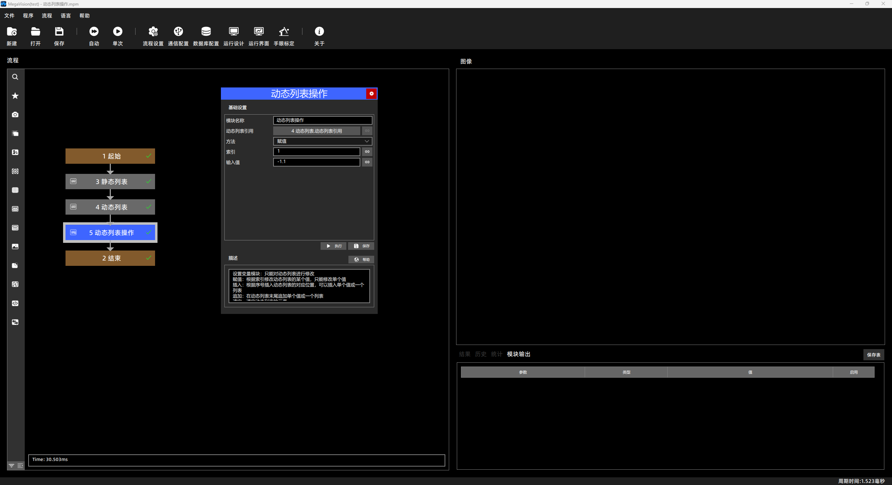Click the code script icon in the sidebar
The width and height of the screenshot is (892, 485).
pyautogui.click(x=15, y=303)
